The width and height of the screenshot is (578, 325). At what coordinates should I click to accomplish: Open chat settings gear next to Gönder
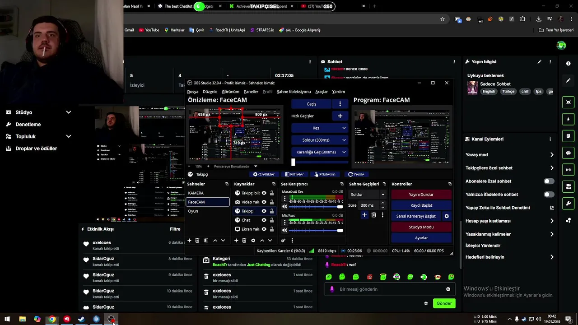pyautogui.click(x=426, y=303)
